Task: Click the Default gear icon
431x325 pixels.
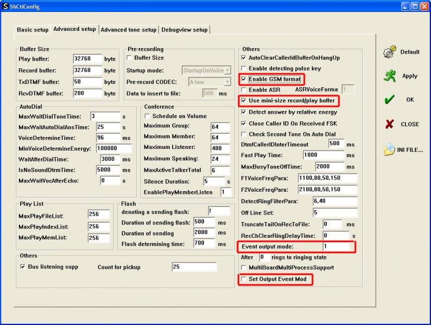Action: (390, 52)
